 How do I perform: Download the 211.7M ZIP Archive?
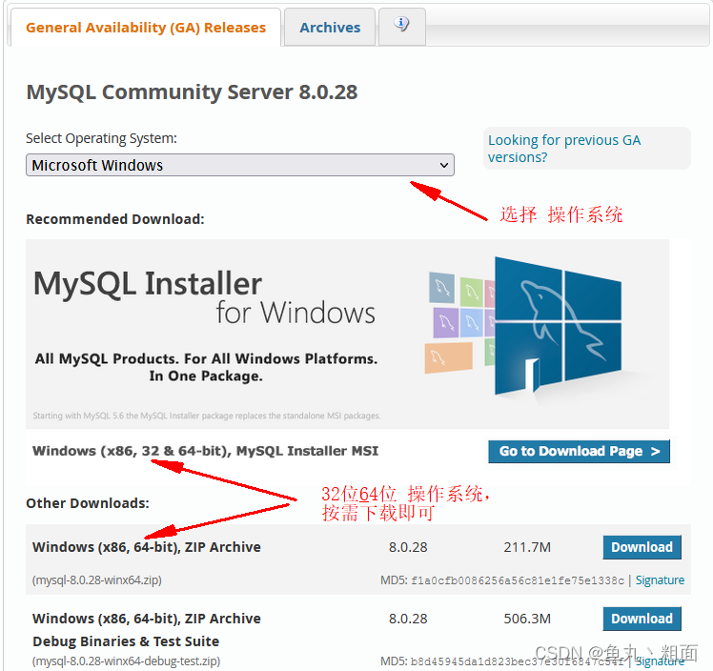pyautogui.click(x=642, y=547)
